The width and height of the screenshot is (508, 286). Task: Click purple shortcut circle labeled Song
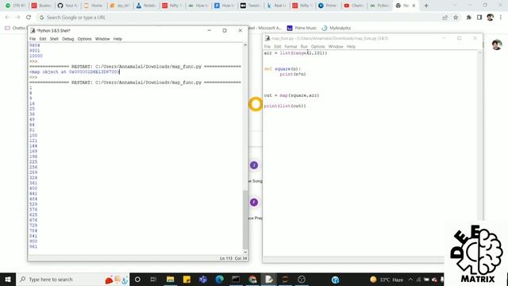pos(254,165)
